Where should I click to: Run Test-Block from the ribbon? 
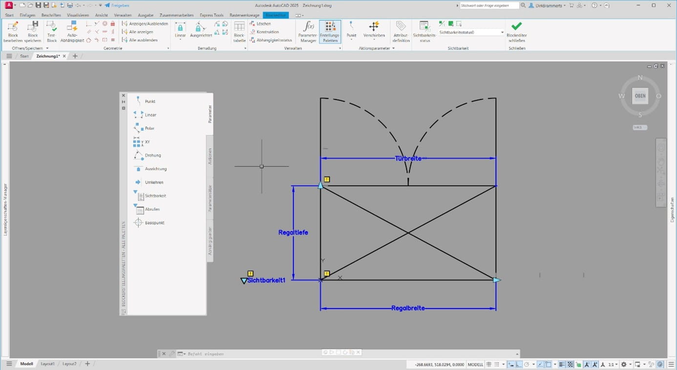click(x=51, y=31)
